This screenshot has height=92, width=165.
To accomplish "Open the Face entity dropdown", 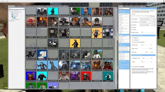I will [147, 25].
